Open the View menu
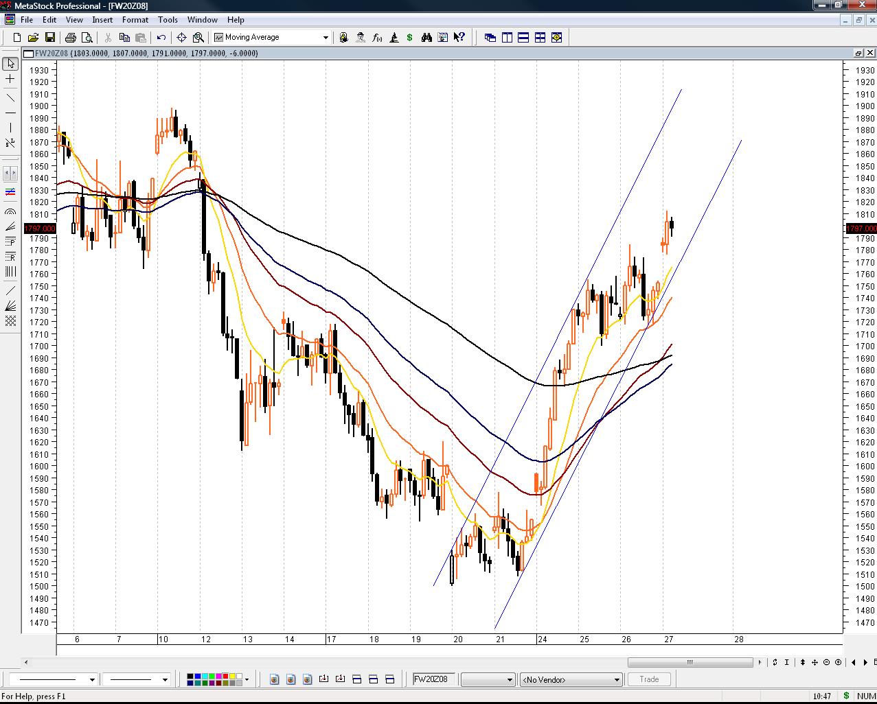 74,20
